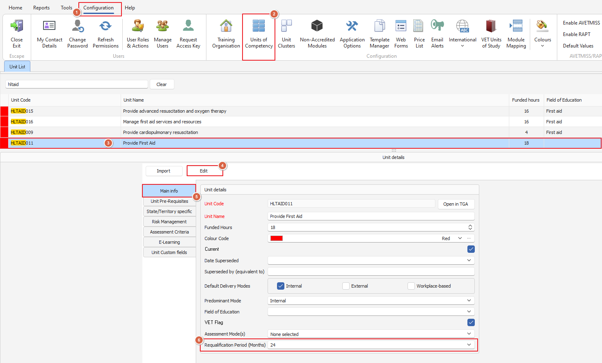
Task: Click Enable RAPT
Action: 577,34
